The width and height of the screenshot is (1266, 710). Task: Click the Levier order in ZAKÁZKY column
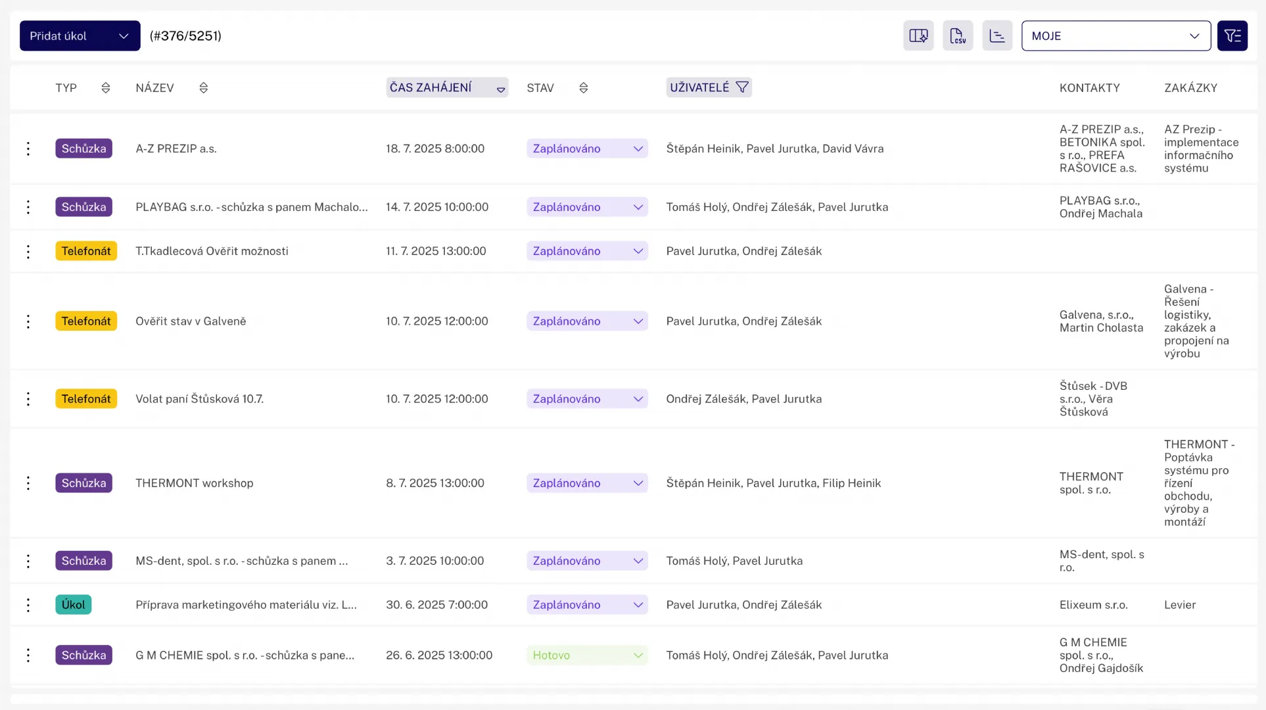tap(1179, 605)
